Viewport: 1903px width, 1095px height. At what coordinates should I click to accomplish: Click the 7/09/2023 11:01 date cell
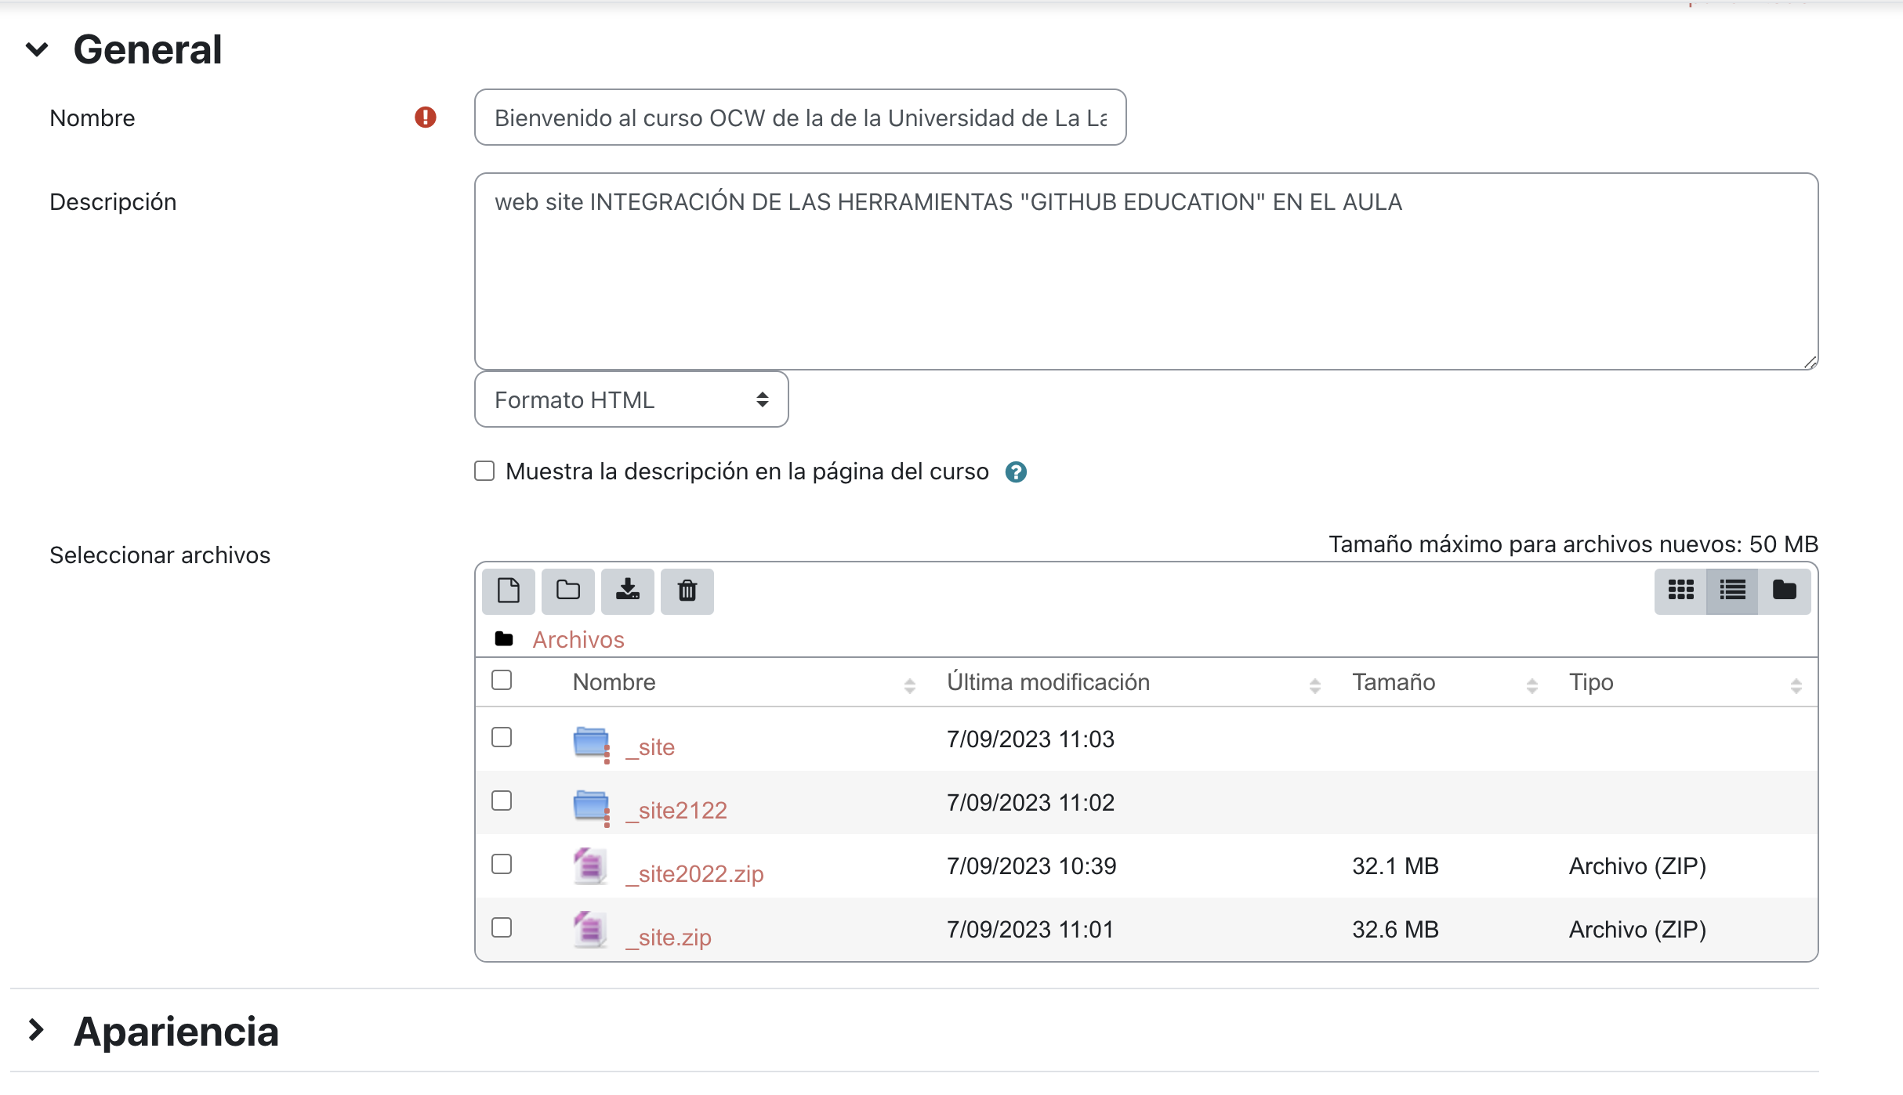[x=1030, y=930]
